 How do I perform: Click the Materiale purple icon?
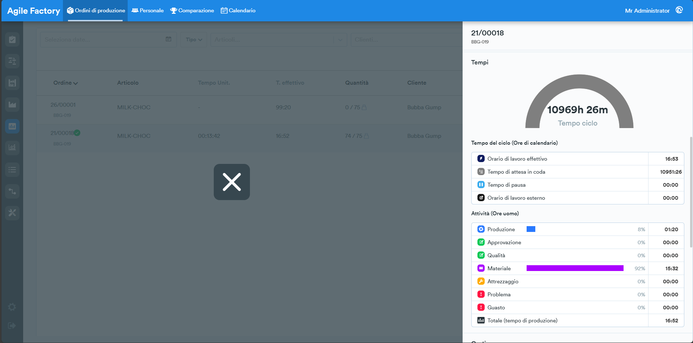481,268
